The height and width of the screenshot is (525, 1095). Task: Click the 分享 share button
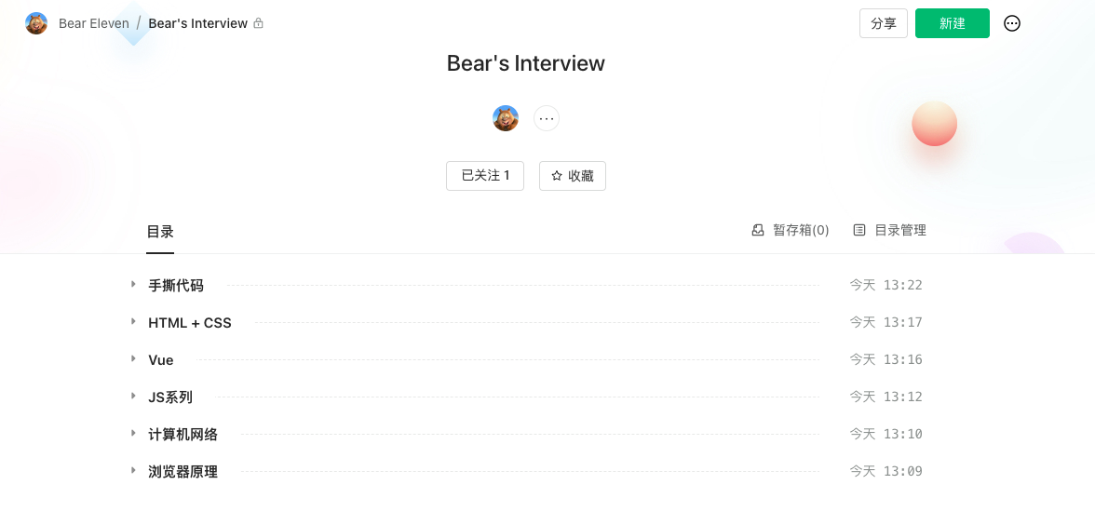(x=884, y=23)
